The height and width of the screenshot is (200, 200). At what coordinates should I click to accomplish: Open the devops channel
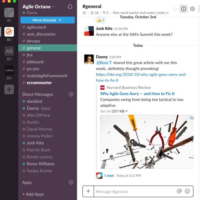point(33,41)
